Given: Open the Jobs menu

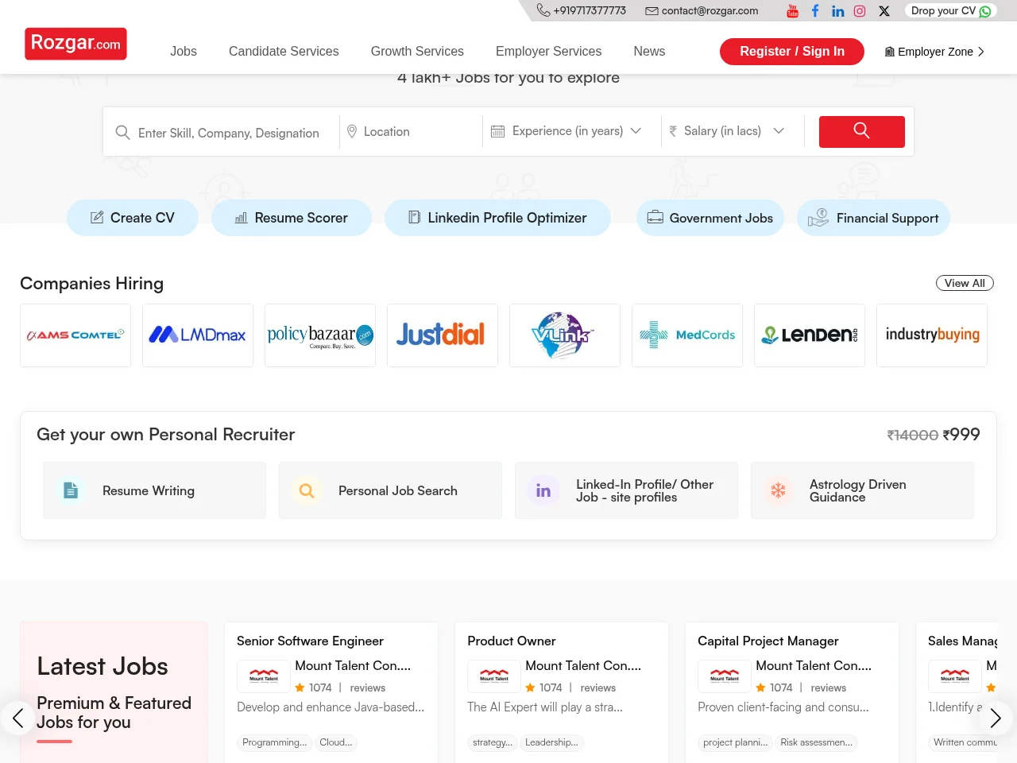Looking at the screenshot, I should (184, 51).
